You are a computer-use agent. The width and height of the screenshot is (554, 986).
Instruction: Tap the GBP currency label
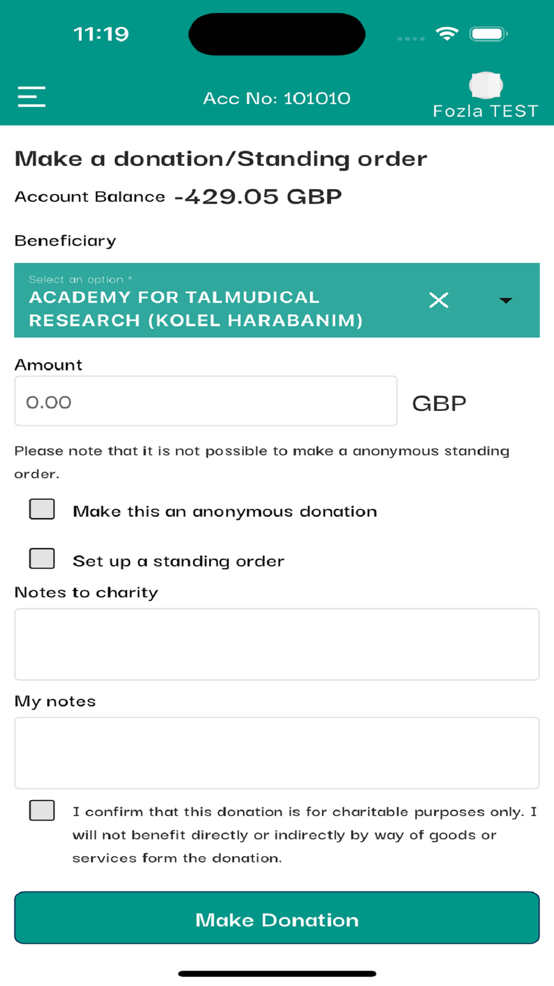[439, 403]
